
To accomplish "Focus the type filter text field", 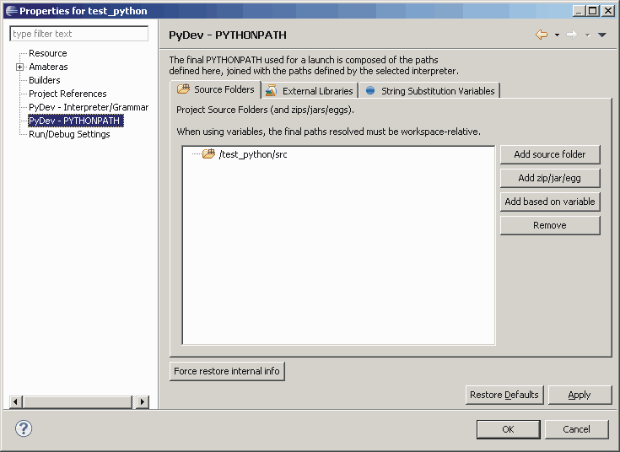I will [78, 34].
